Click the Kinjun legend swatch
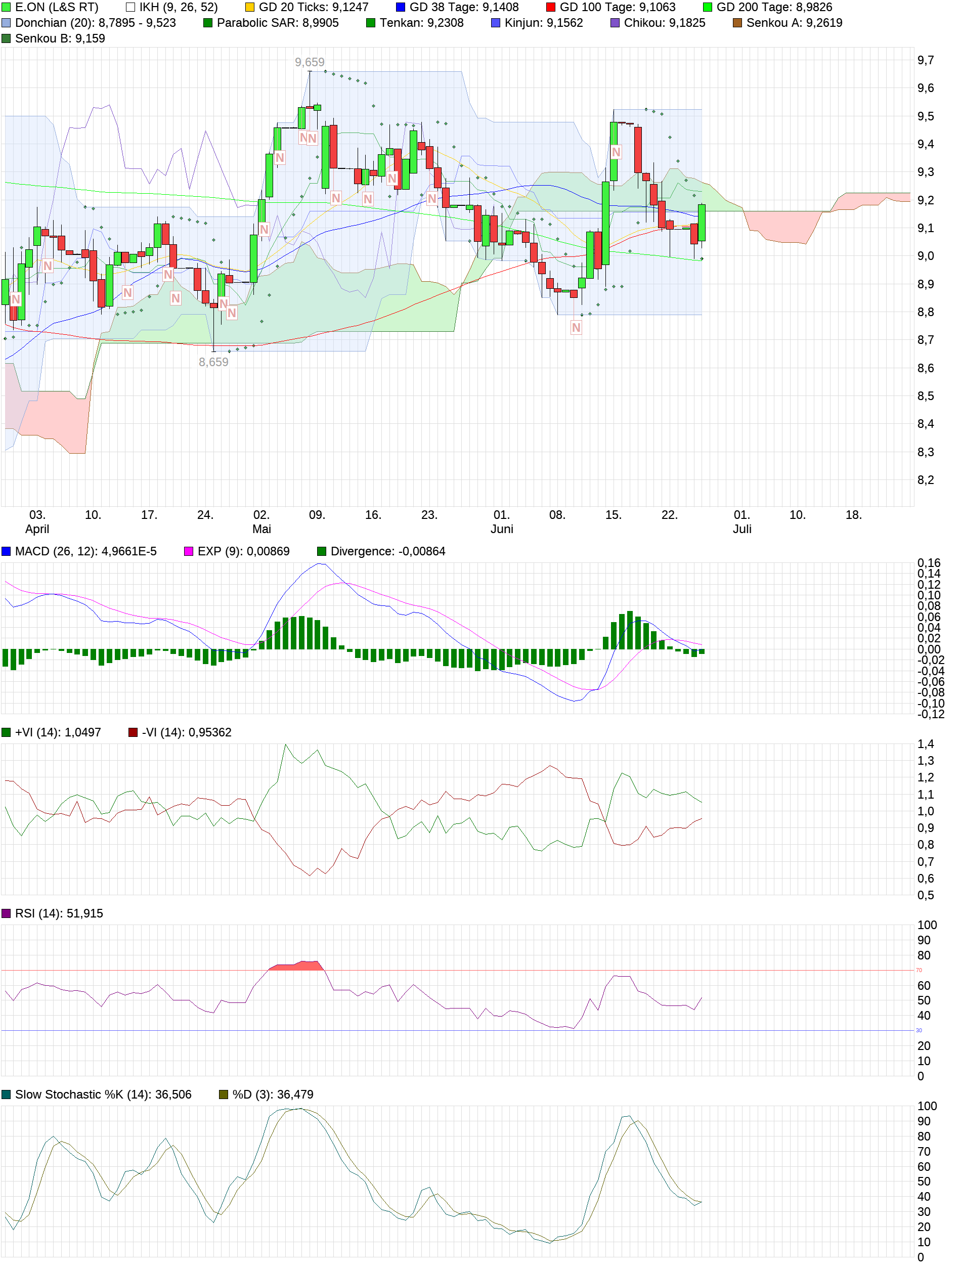Image resolution: width=961 pixels, height=1270 pixels. coord(496,23)
